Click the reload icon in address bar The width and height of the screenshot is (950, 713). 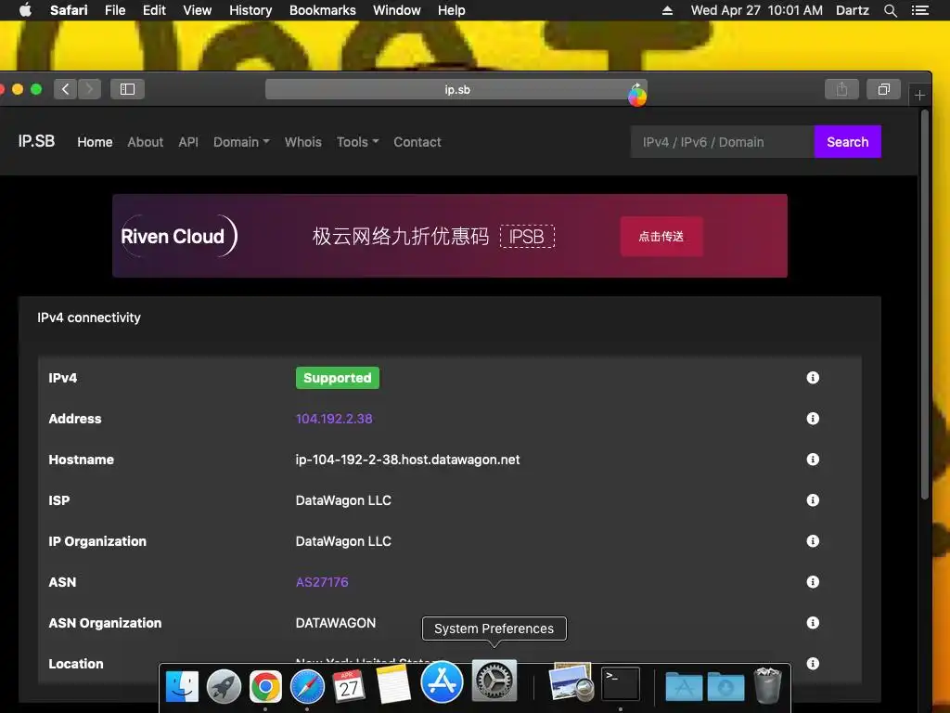pos(636,89)
